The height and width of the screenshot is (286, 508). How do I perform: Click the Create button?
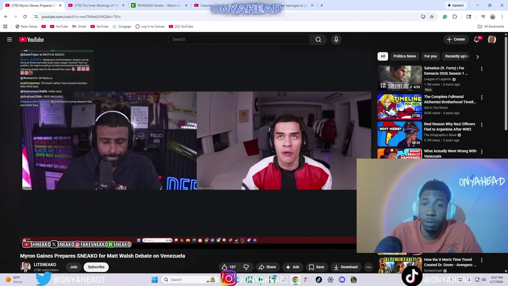456,39
